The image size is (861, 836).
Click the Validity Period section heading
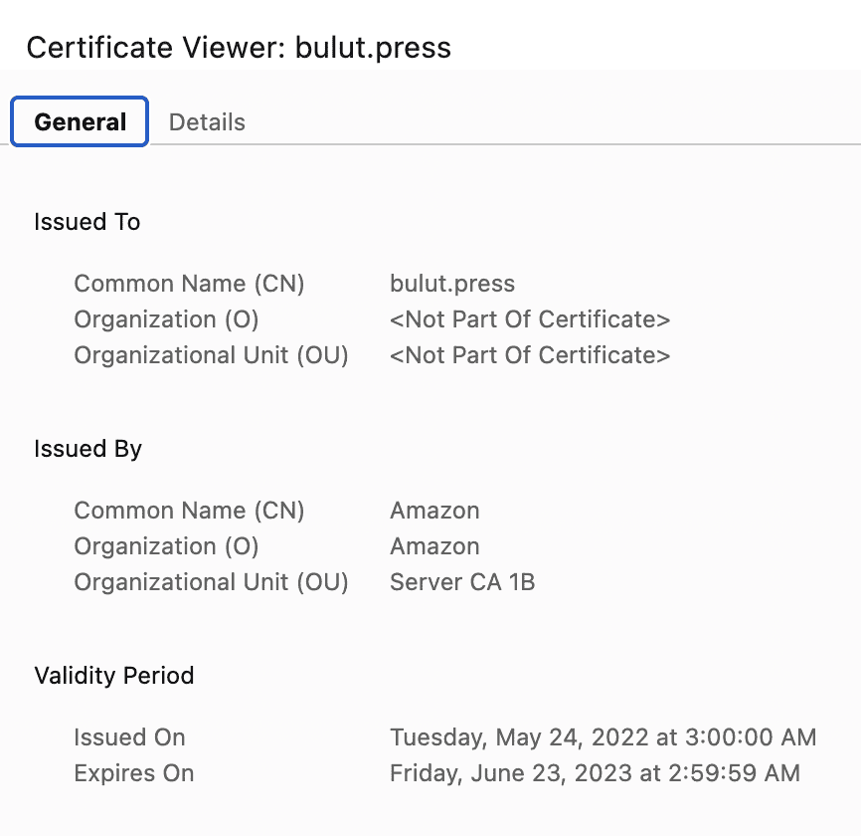pyautogui.click(x=113, y=676)
